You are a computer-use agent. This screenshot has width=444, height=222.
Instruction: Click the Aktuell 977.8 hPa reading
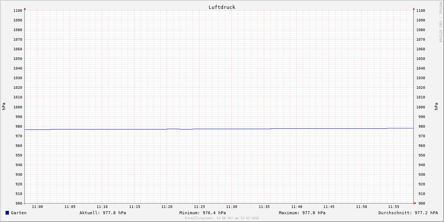pyautogui.click(x=102, y=213)
